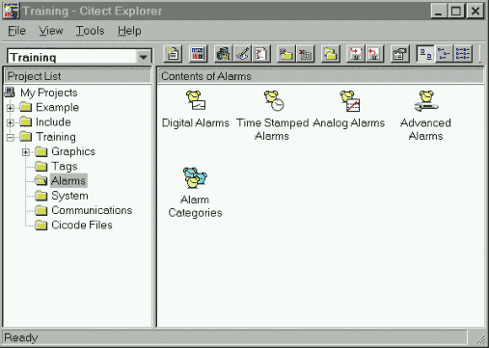Close the Citect Explorer window
Viewport: 489px width, 348px height.
click(475, 11)
